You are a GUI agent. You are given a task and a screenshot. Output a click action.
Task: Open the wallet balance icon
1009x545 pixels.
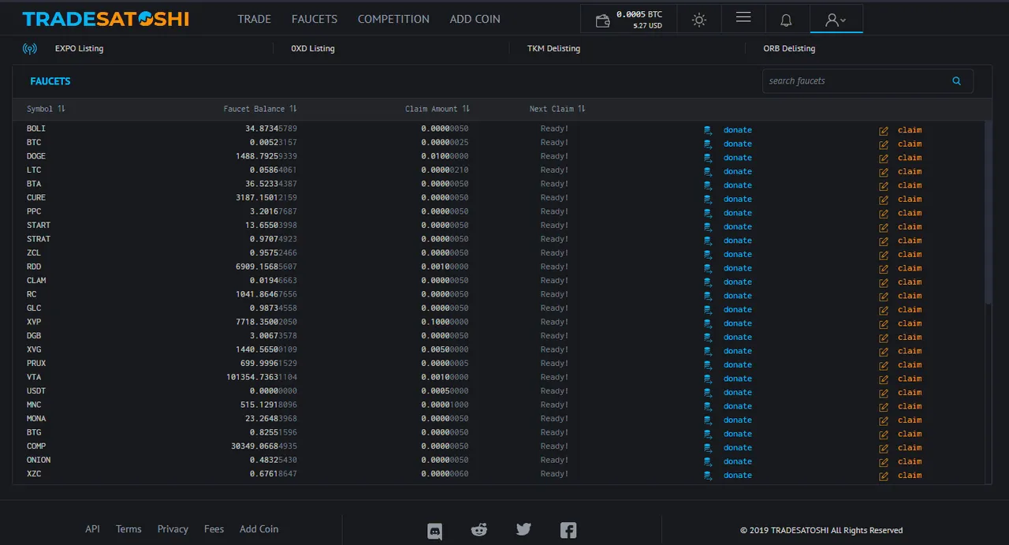(x=603, y=21)
